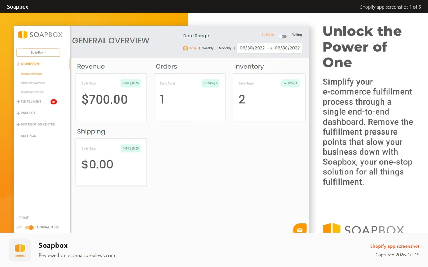The height and width of the screenshot is (267, 428).
Task: Click the Shipping section heading
Action: pos(91,132)
